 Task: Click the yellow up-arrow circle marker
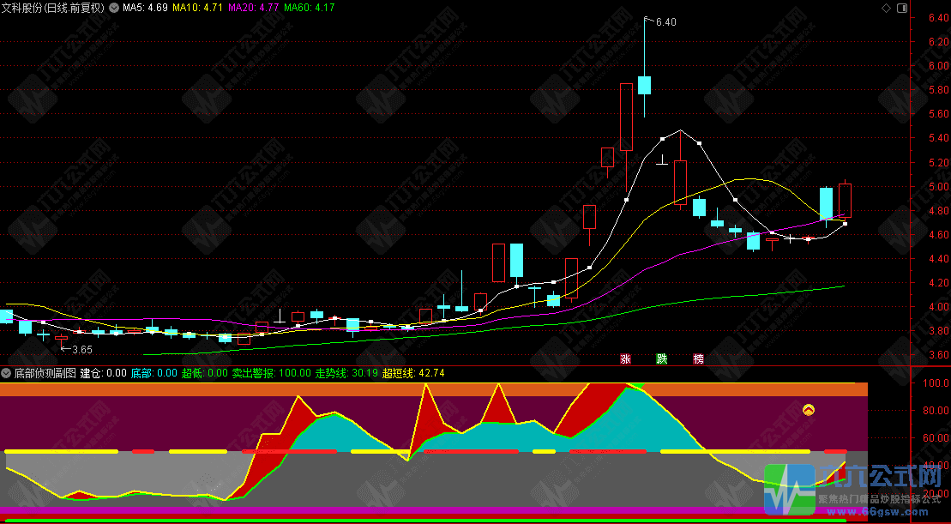point(809,410)
